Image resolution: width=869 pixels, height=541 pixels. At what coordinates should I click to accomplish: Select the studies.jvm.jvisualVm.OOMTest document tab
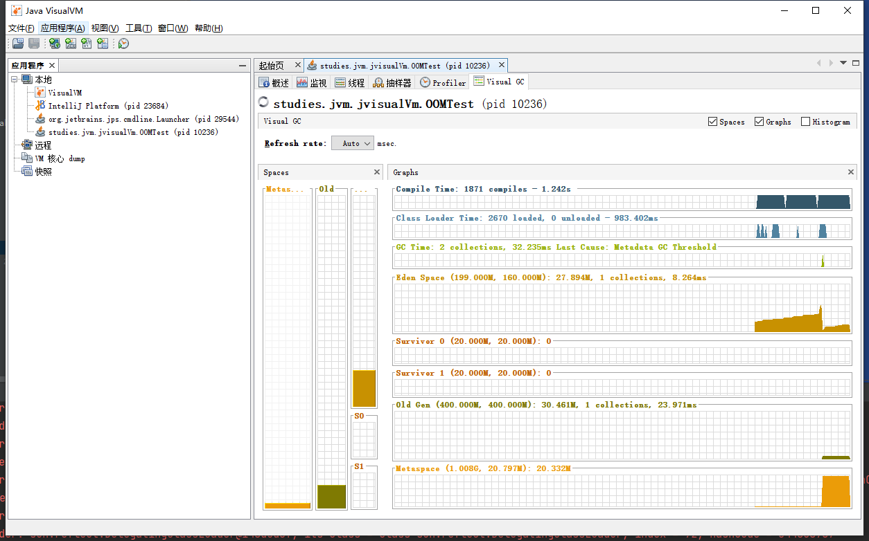coord(405,66)
